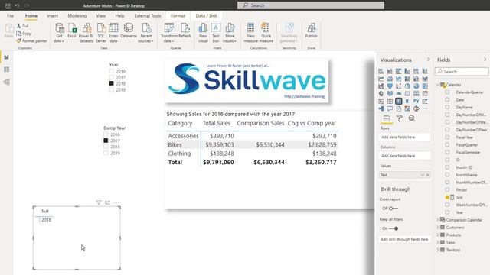The image size is (490, 275).
Task: Publish the report
Action: (x=312, y=31)
